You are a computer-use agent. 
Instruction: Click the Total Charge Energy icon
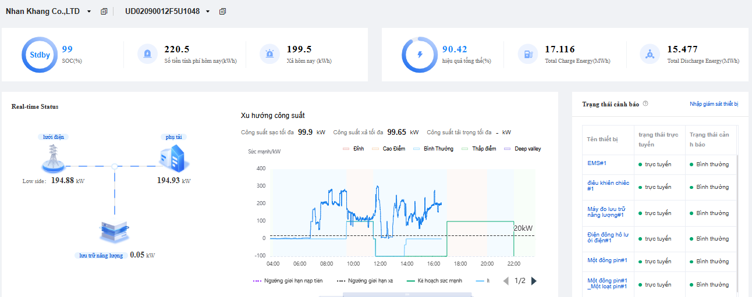tap(528, 54)
